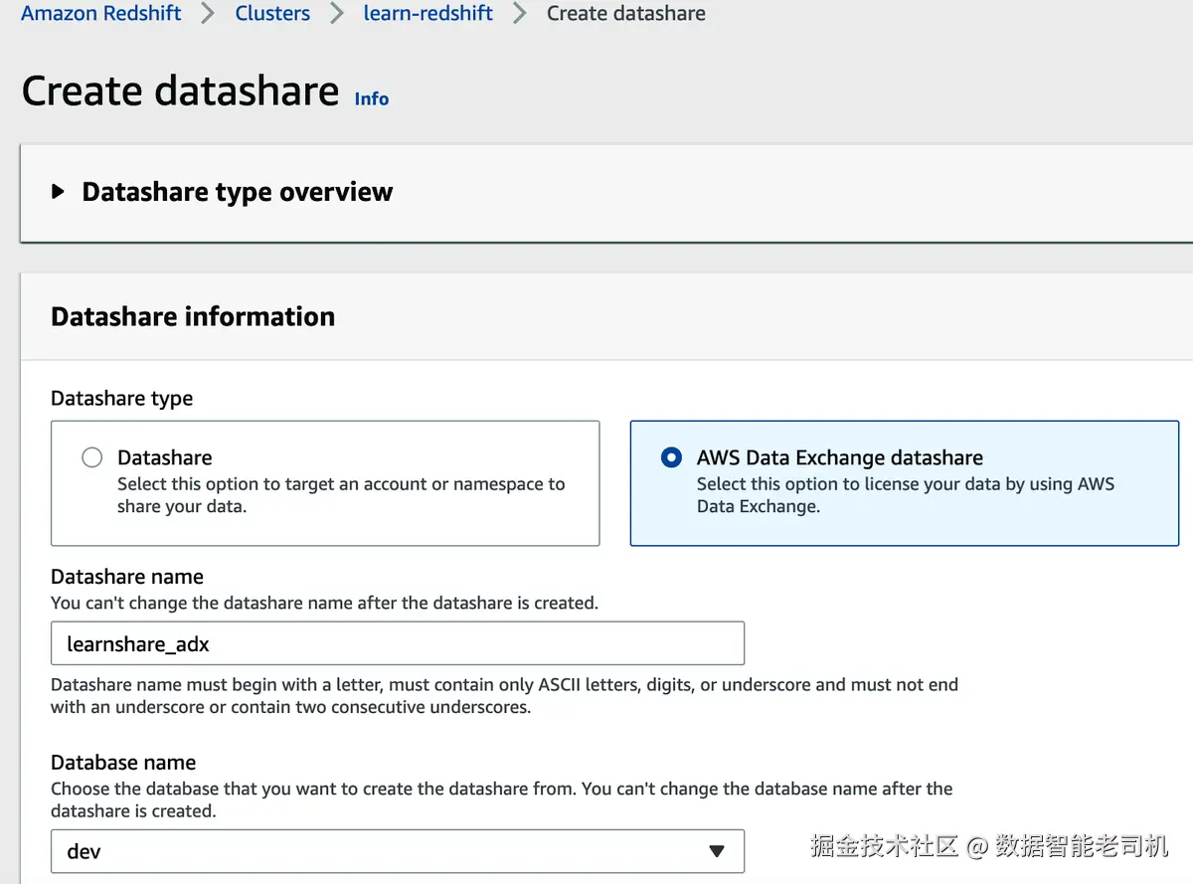Screen dimensions: 1193x884
Task: Click the chevron after learn-redshift breadcrumb
Action: pos(520,14)
